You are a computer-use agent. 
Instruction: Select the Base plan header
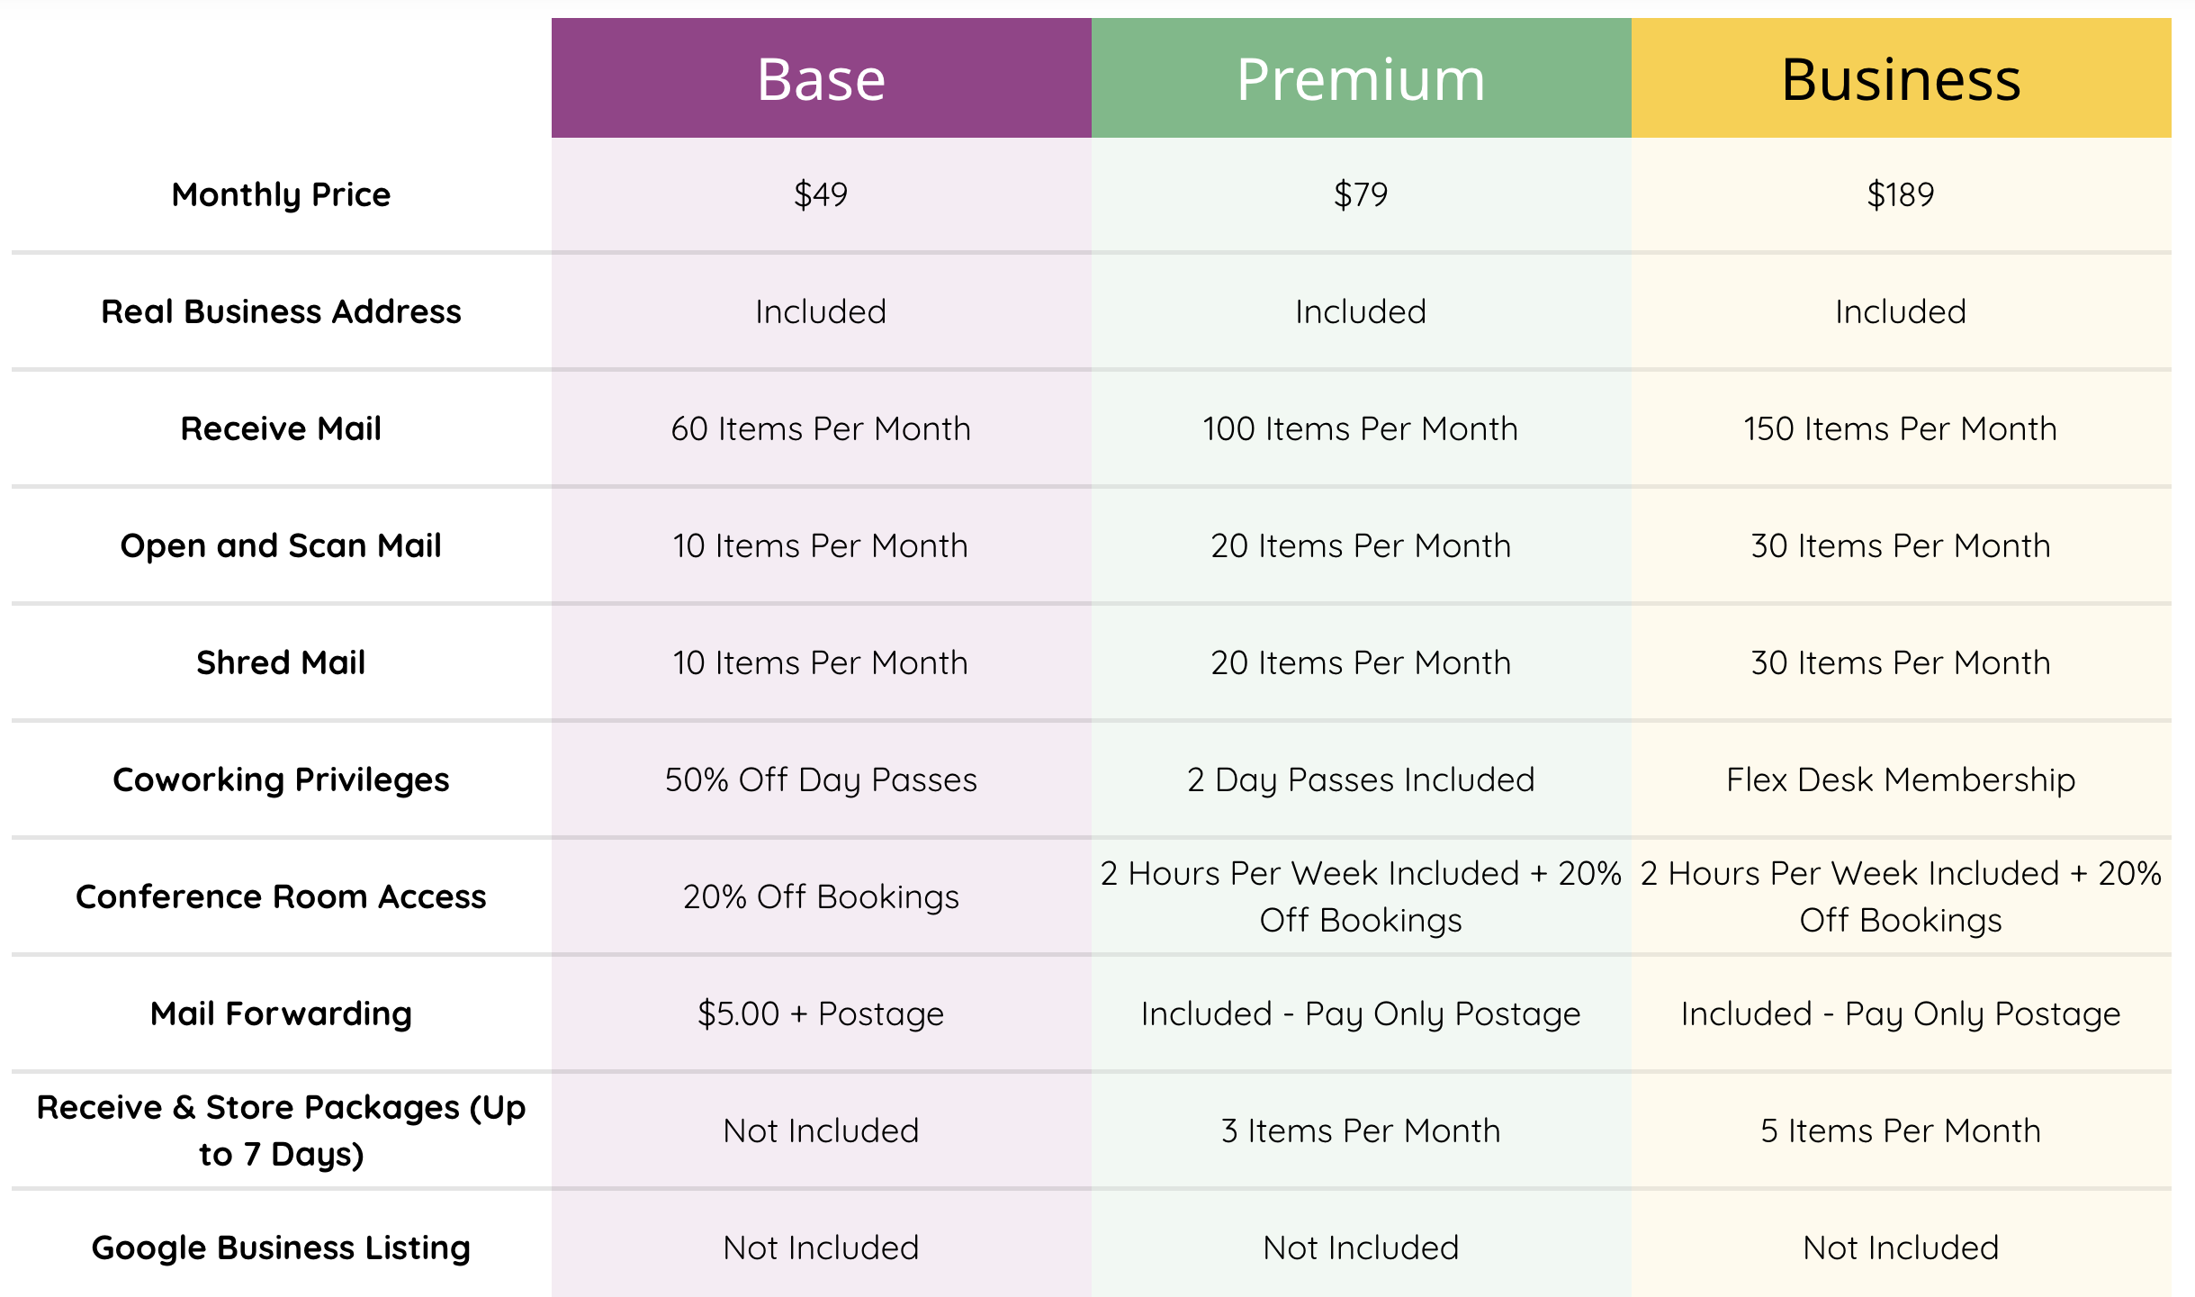(x=821, y=79)
